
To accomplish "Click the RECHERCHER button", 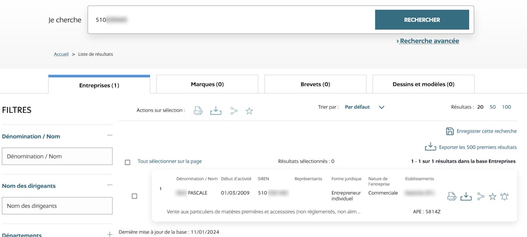I will pos(422,20).
